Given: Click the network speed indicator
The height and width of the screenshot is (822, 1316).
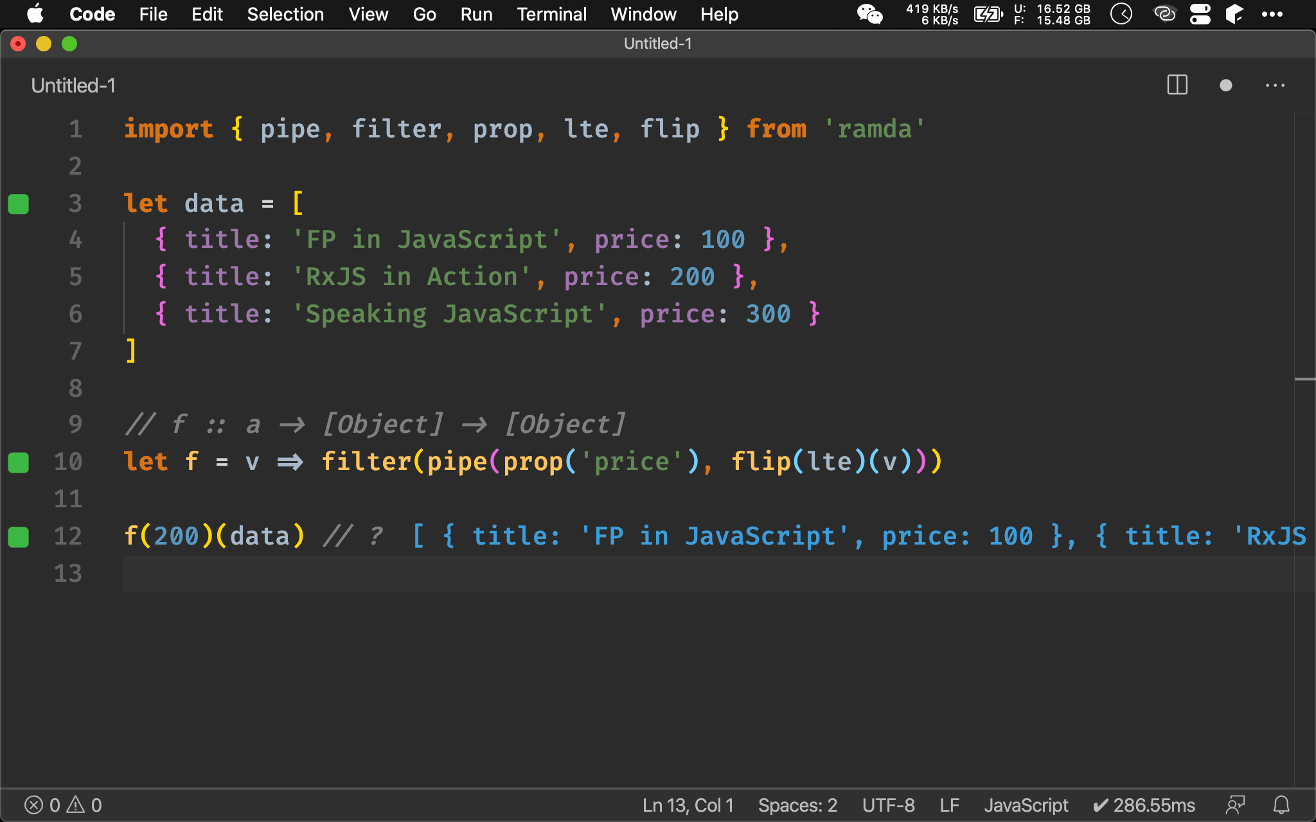Looking at the screenshot, I should (932, 14).
